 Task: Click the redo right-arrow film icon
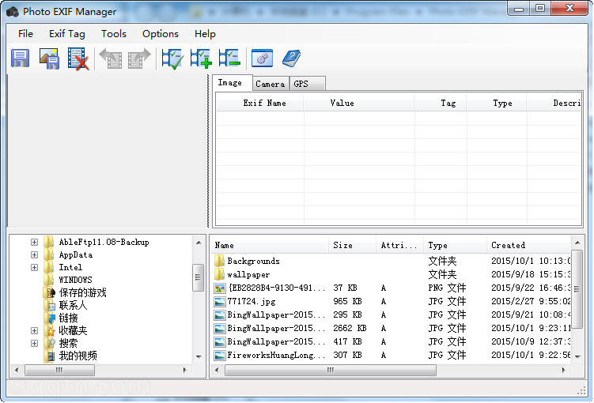point(139,58)
